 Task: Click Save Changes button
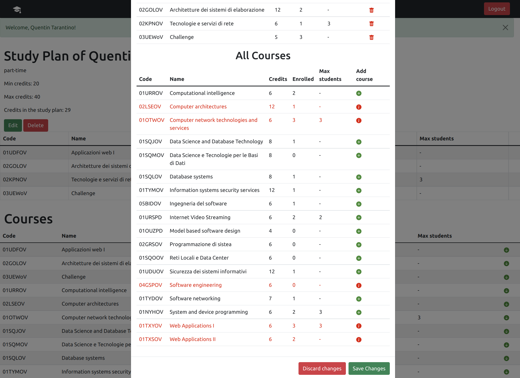[369, 368]
